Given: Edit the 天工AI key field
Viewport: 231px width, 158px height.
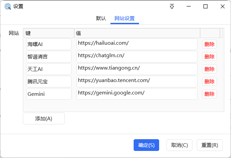Looking at the screenshot, I should point(49,69).
